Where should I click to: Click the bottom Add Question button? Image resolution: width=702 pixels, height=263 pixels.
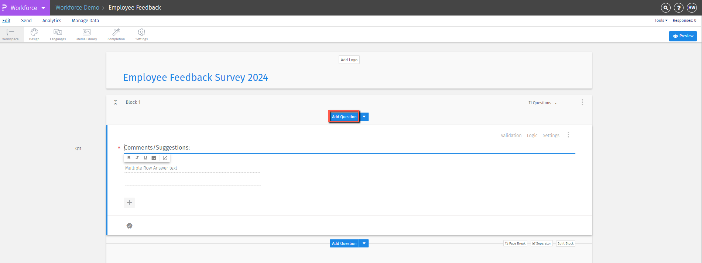[x=344, y=243]
